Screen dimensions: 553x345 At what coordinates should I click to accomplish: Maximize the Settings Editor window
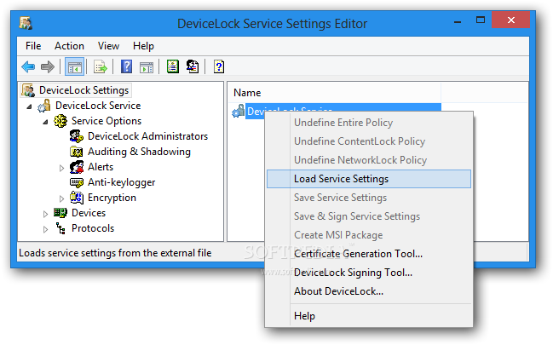pyautogui.click(x=481, y=20)
